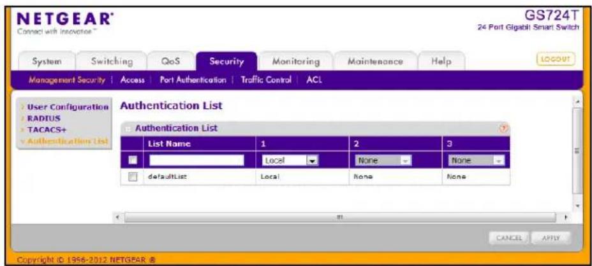
Task: Click the column 2 header
Action: point(396,144)
